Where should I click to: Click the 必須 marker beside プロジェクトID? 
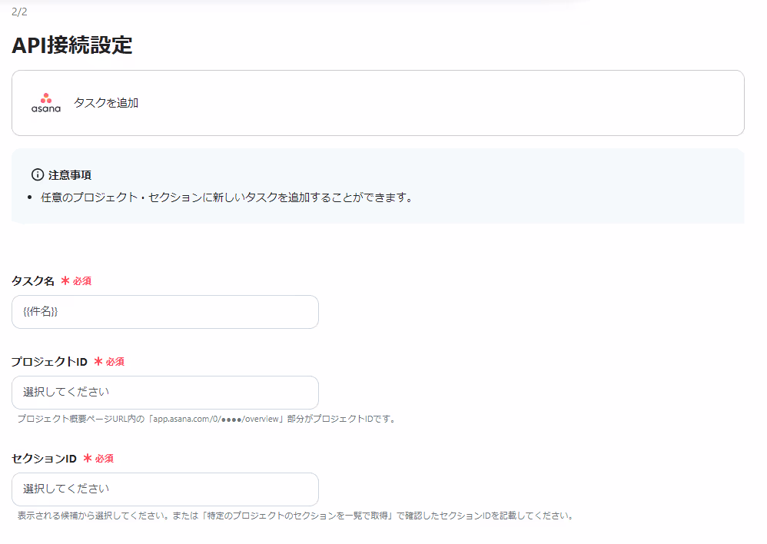pyautogui.click(x=109, y=362)
